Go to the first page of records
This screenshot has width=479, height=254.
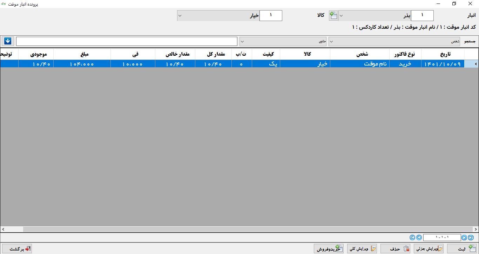pyautogui.click(x=412, y=238)
